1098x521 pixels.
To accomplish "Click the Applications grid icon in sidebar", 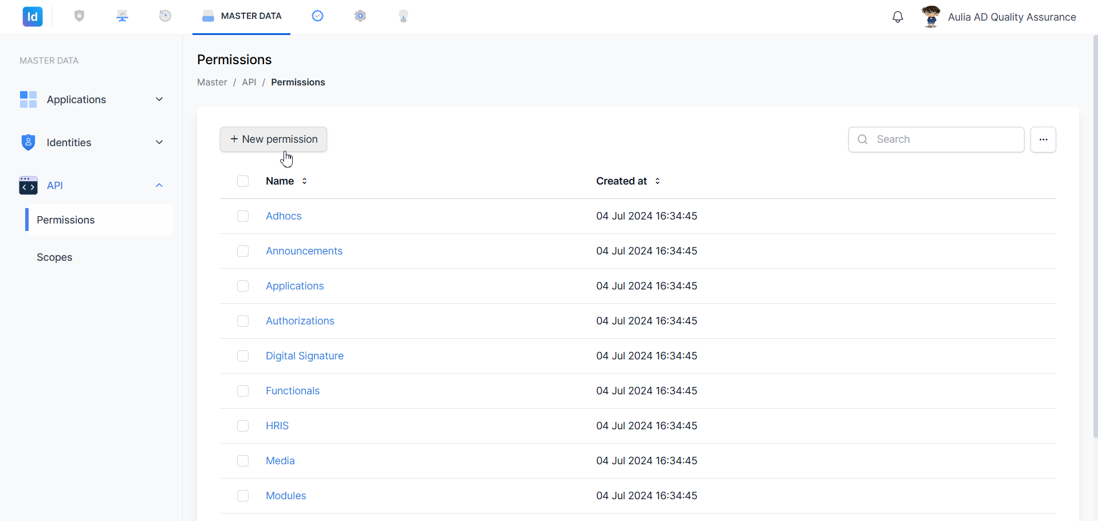I will (28, 99).
